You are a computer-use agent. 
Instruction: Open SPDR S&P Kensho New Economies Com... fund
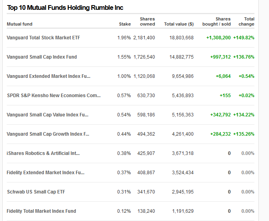54,96
